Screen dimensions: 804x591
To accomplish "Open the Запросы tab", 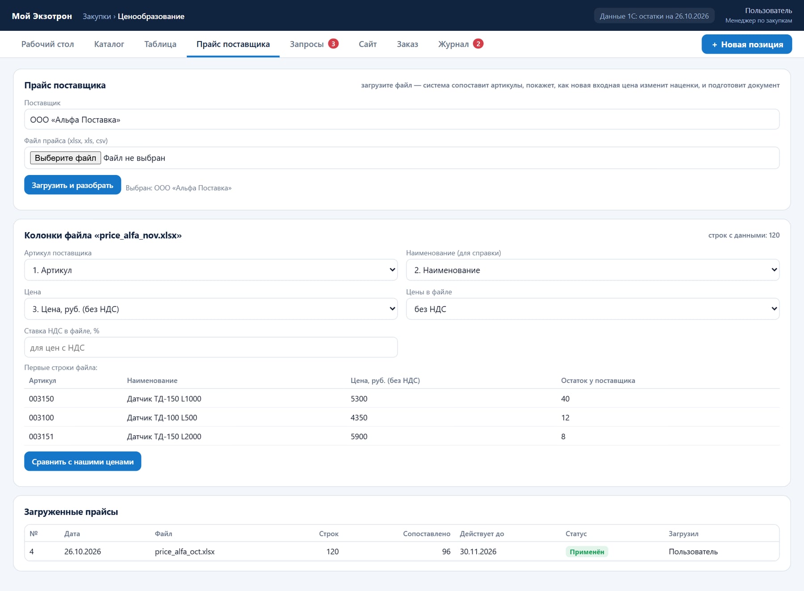I will 314,44.
